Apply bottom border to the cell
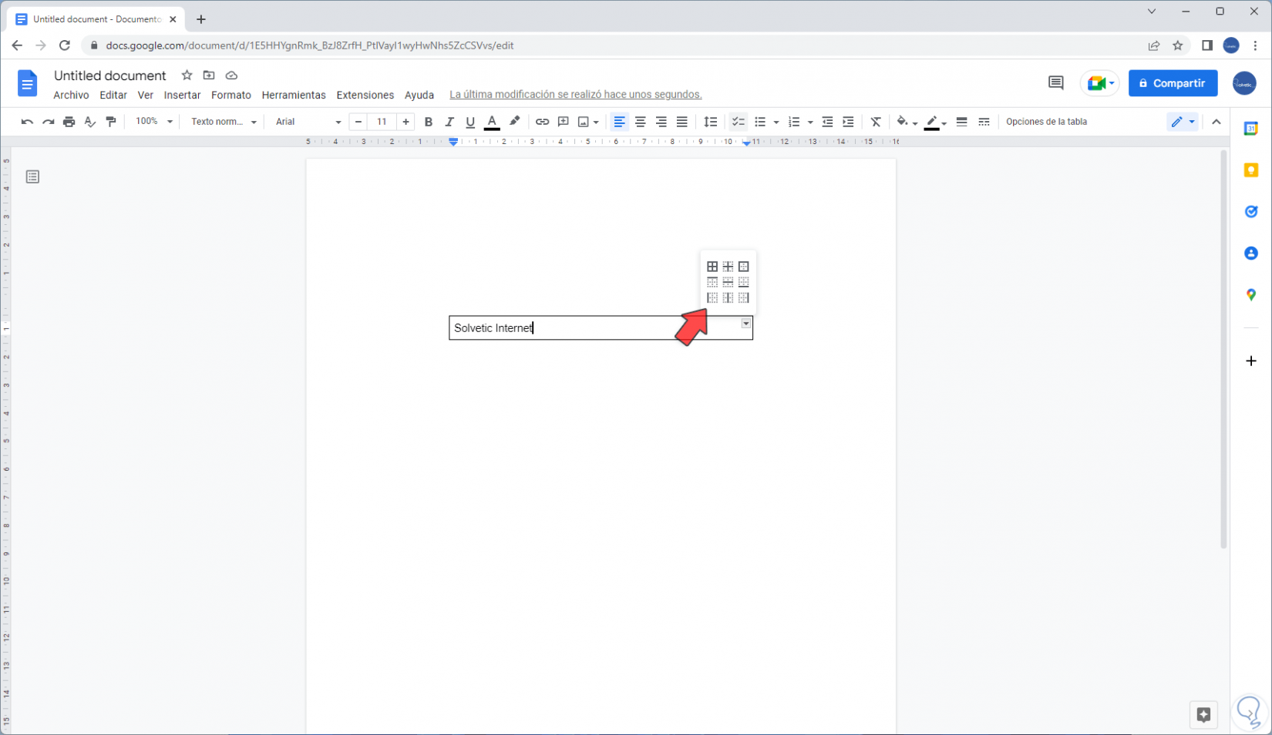The image size is (1272, 735). [x=744, y=282]
